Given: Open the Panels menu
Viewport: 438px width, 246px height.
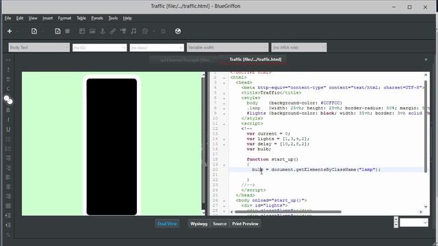Looking at the screenshot, I should click(x=97, y=18).
